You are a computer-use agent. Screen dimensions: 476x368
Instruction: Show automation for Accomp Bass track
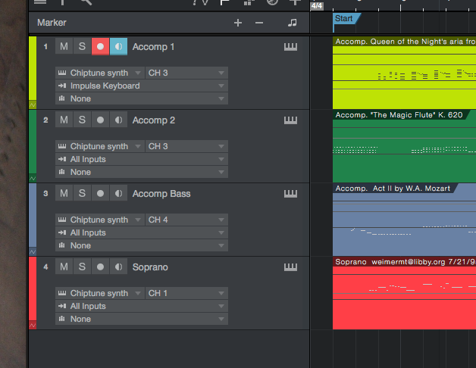33,252
